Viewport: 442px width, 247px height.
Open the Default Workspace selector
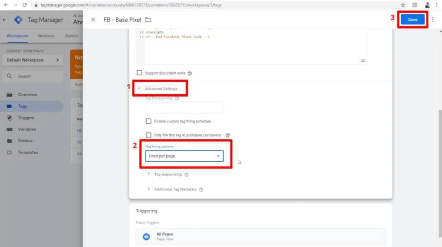[33, 60]
